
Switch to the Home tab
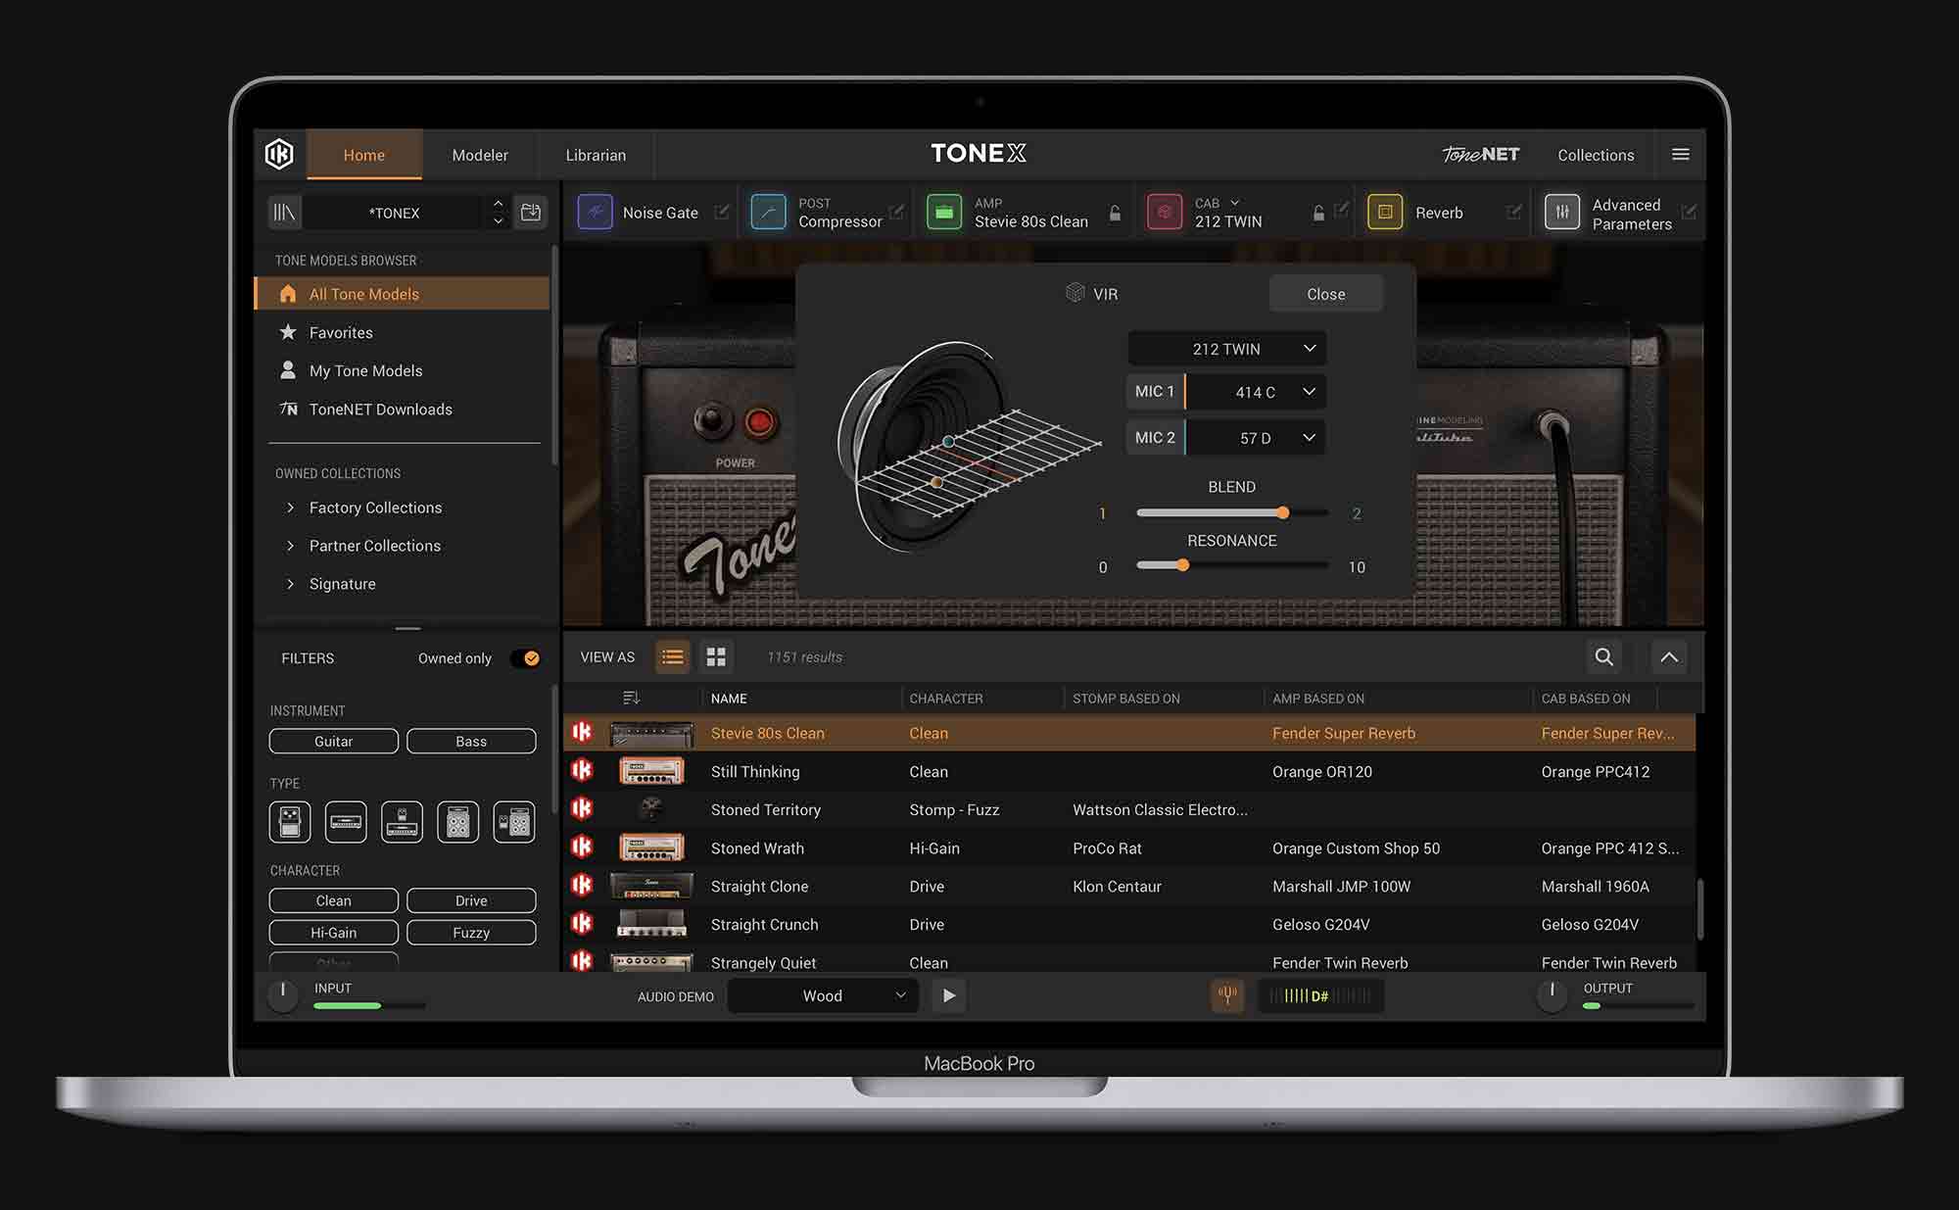[364, 155]
